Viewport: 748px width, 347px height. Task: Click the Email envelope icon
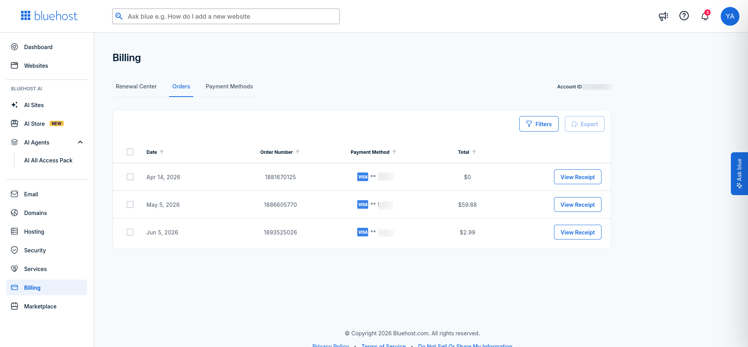coord(14,194)
